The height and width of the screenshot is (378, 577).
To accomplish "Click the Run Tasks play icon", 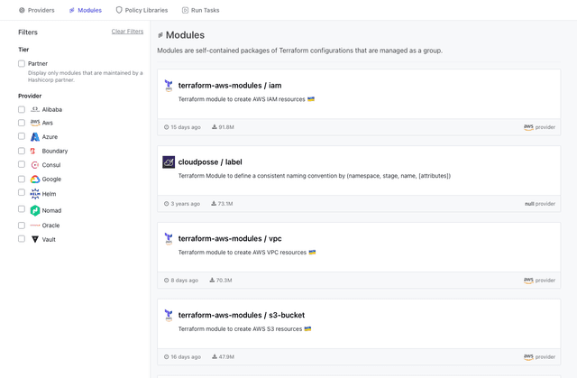I will pyautogui.click(x=185, y=10).
